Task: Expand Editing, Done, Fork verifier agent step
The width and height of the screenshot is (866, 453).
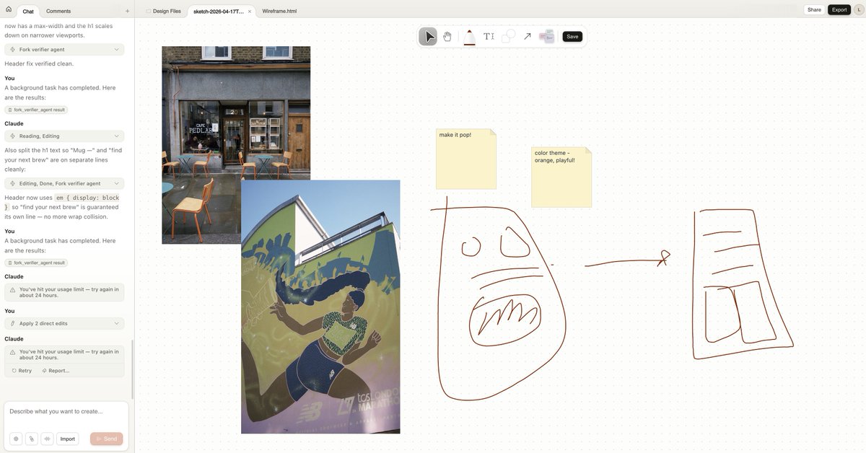Action: 64,183
